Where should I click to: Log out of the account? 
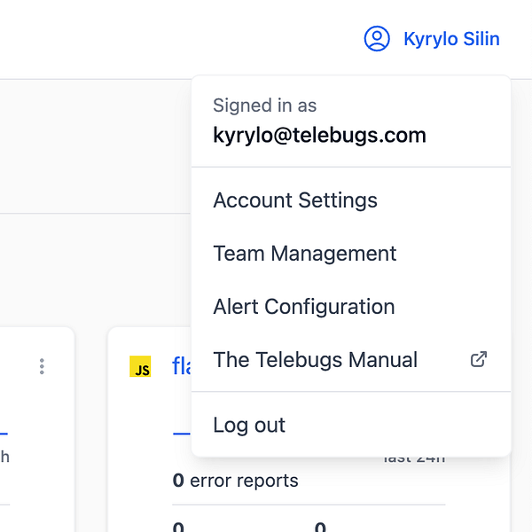[351, 425]
